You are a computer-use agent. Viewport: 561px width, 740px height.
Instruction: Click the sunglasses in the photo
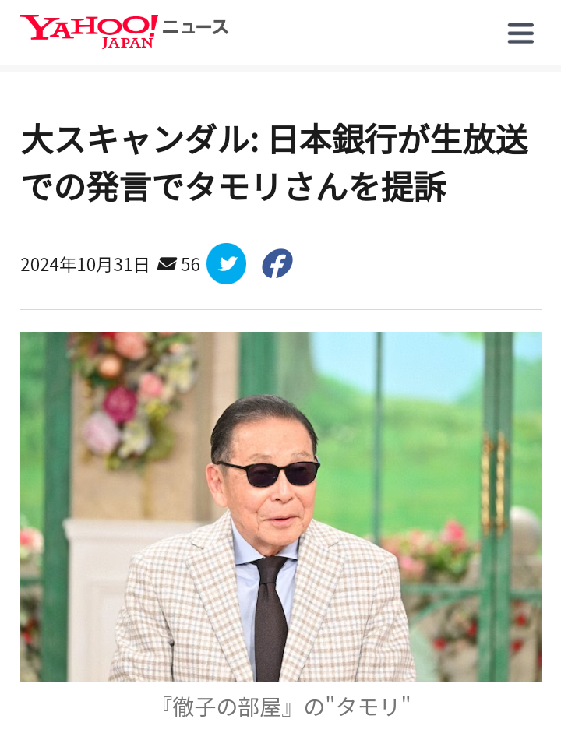point(270,474)
